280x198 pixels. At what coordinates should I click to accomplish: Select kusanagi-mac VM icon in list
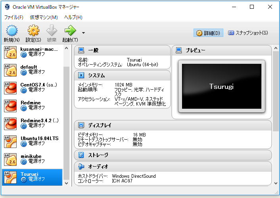click(10, 52)
